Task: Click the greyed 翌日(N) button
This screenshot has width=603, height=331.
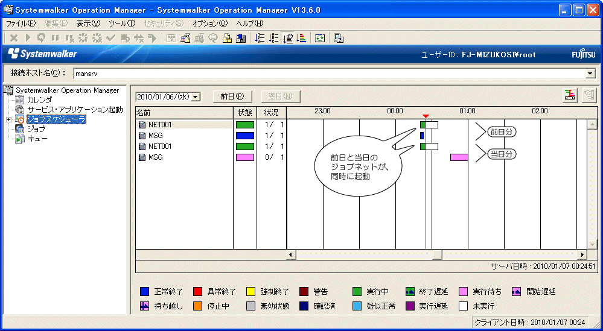Action: (281, 96)
